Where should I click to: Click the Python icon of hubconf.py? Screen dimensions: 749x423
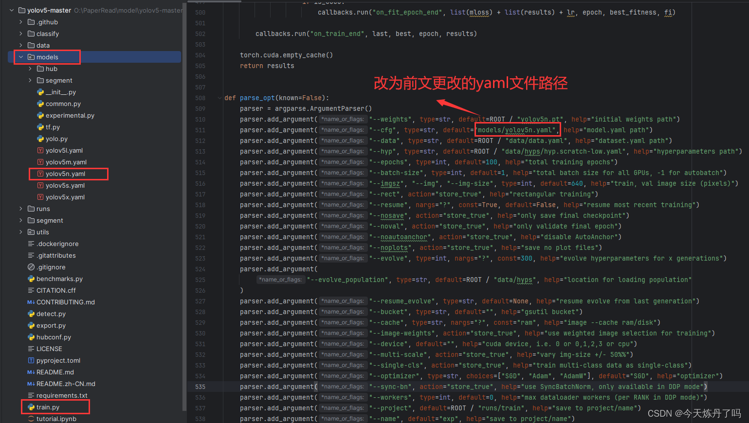point(31,337)
